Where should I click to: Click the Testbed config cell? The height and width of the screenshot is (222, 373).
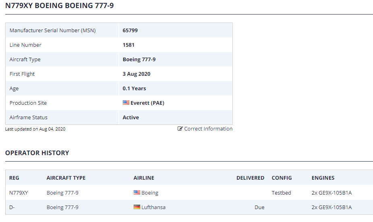click(281, 193)
